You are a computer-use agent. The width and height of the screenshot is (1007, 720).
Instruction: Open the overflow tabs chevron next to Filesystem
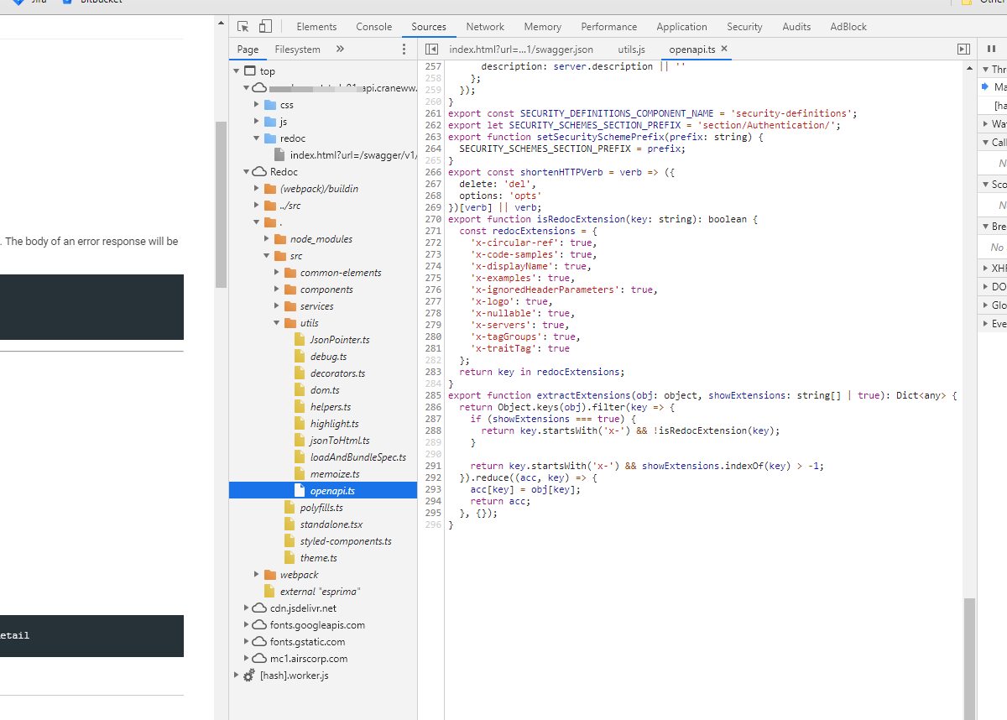coord(339,49)
